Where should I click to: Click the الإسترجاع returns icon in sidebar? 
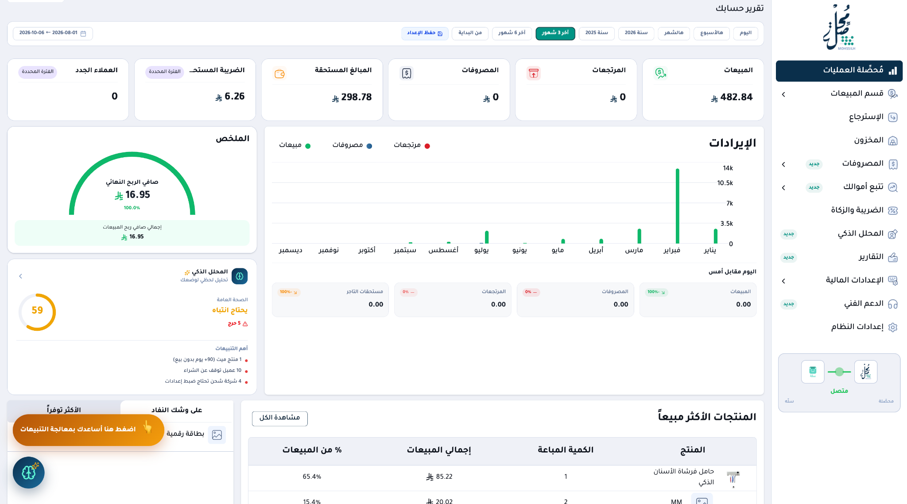click(893, 117)
